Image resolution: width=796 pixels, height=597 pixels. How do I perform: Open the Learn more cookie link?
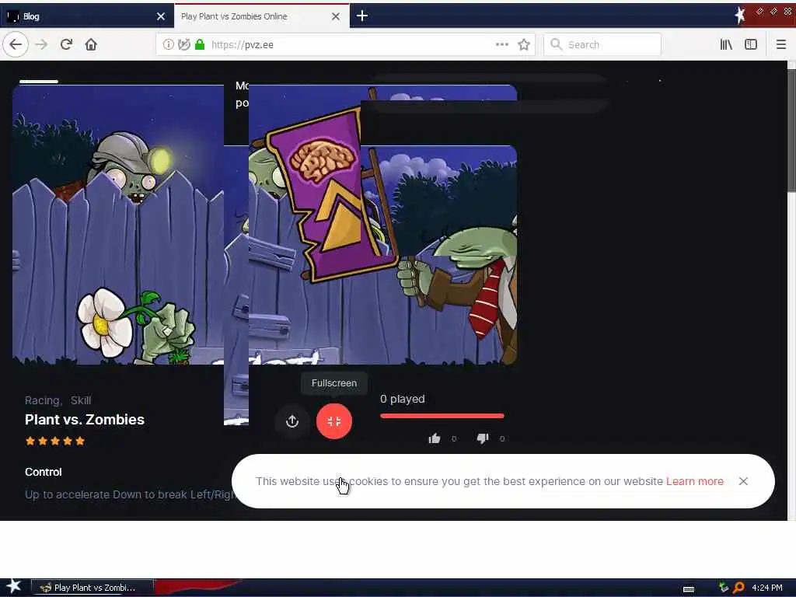point(695,481)
